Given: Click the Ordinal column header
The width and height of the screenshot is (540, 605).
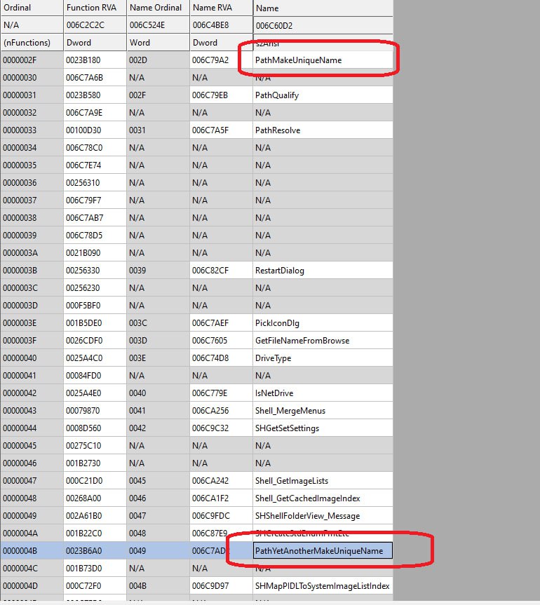Looking at the screenshot, I should point(32,8).
